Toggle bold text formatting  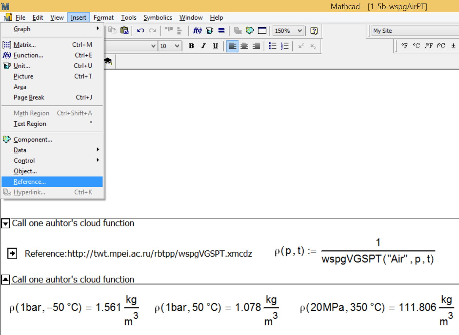[191, 46]
